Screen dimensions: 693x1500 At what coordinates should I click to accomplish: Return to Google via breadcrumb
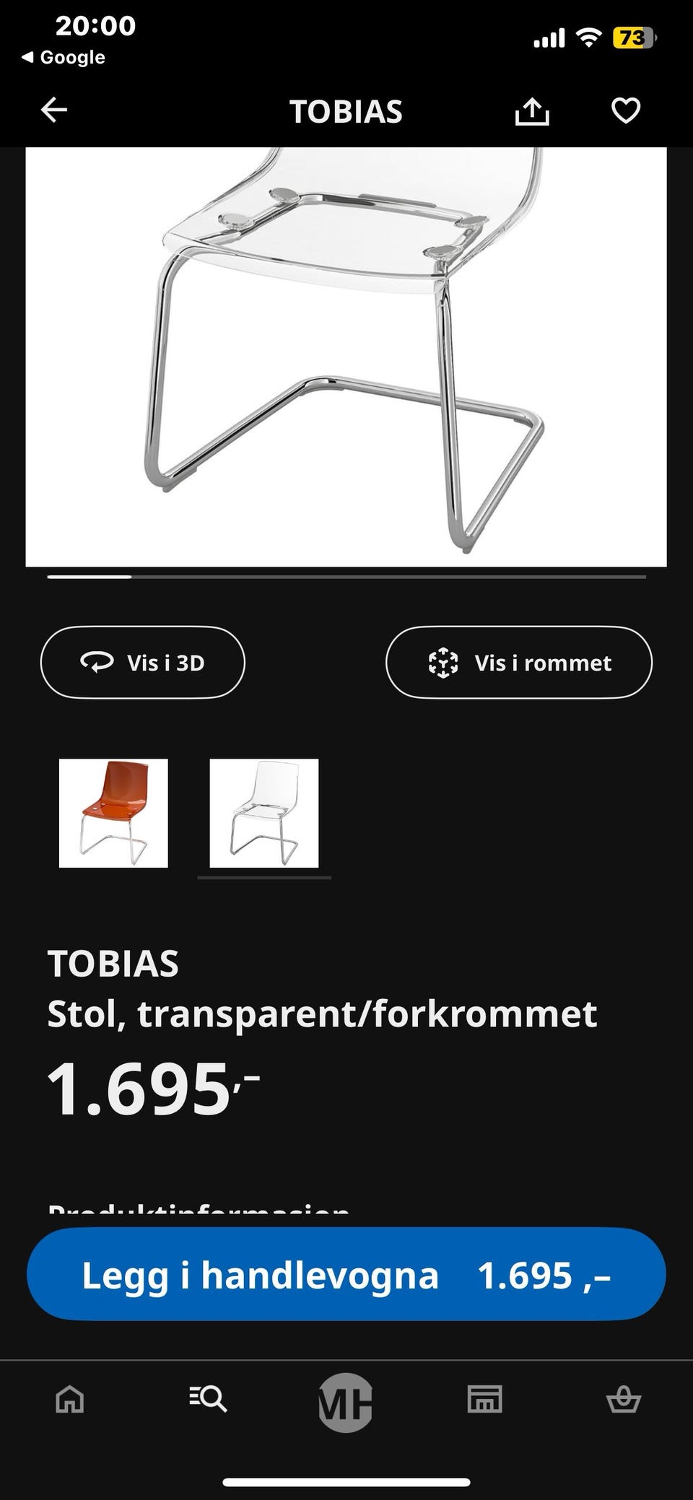tap(64, 57)
